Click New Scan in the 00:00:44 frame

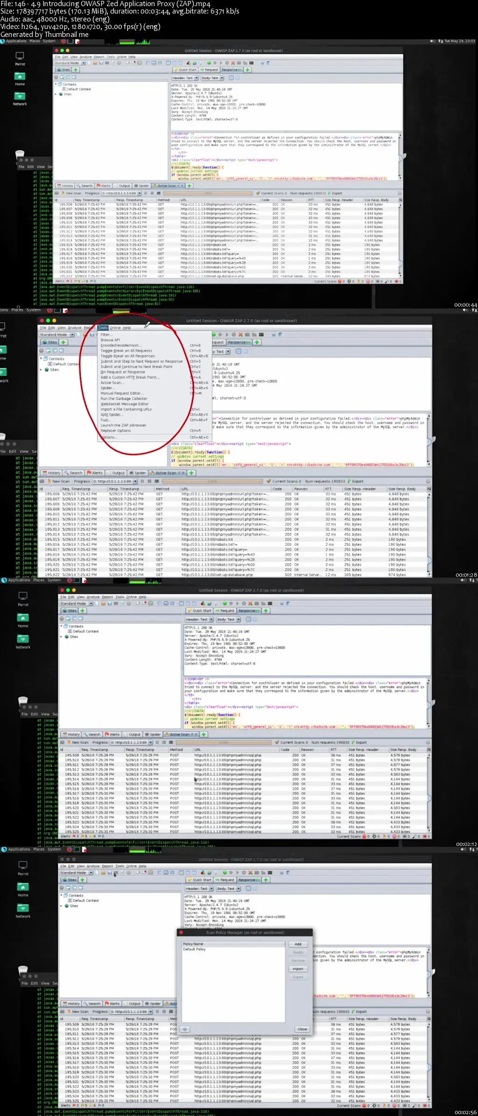[x=70, y=193]
